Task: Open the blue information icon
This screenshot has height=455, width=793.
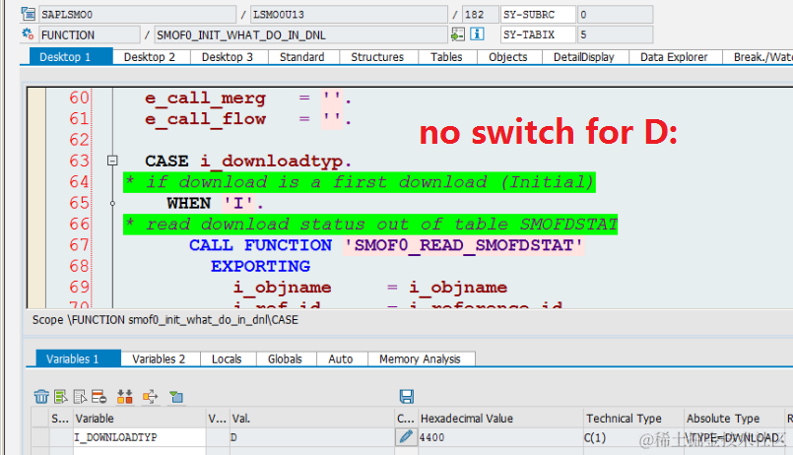Action: tap(477, 34)
